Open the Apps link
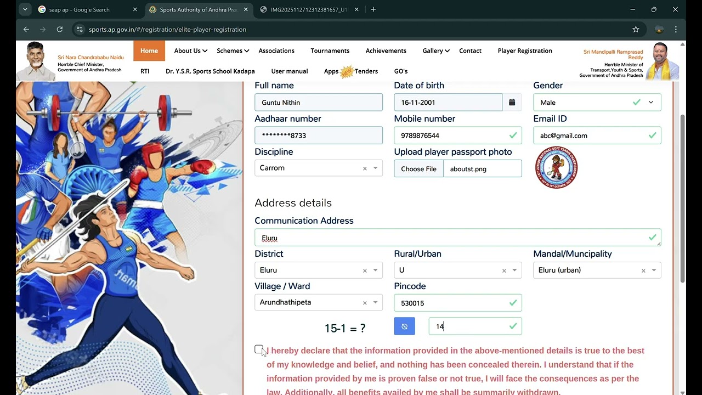702x395 pixels. (331, 71)
